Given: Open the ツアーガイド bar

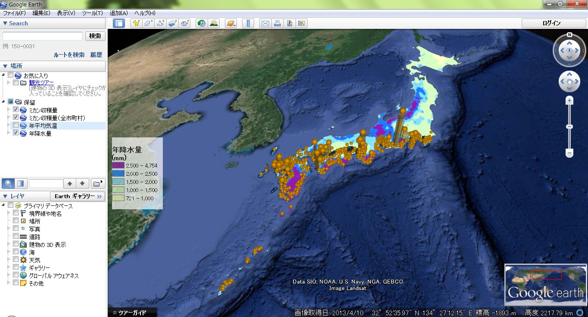Looking at the screenshot, I should point(132,313).
